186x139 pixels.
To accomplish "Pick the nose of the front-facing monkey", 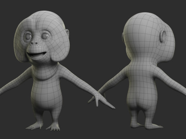I will click(x=34, y=42).
